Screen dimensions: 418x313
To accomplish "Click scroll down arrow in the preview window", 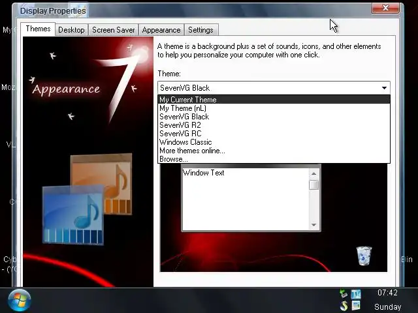I will point(313,225).
